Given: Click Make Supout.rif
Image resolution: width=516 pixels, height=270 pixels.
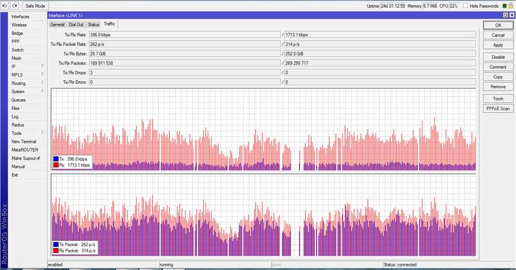Looking at the screenshot, I should pos(26,158).
